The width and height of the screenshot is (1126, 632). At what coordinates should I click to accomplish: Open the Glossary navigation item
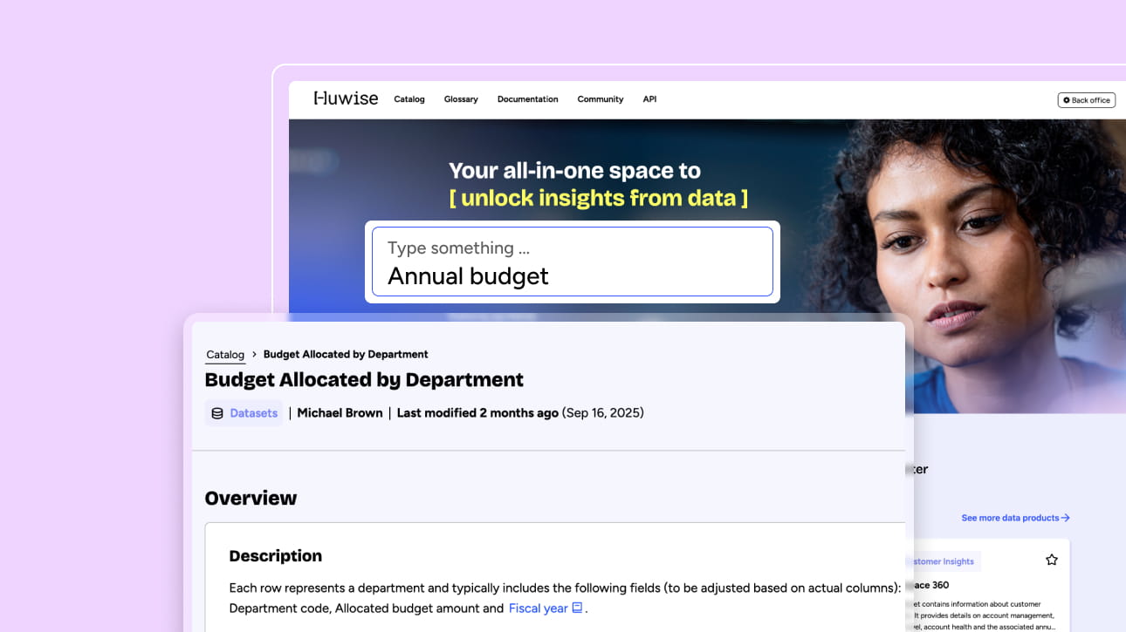click(x=460, y=99)
